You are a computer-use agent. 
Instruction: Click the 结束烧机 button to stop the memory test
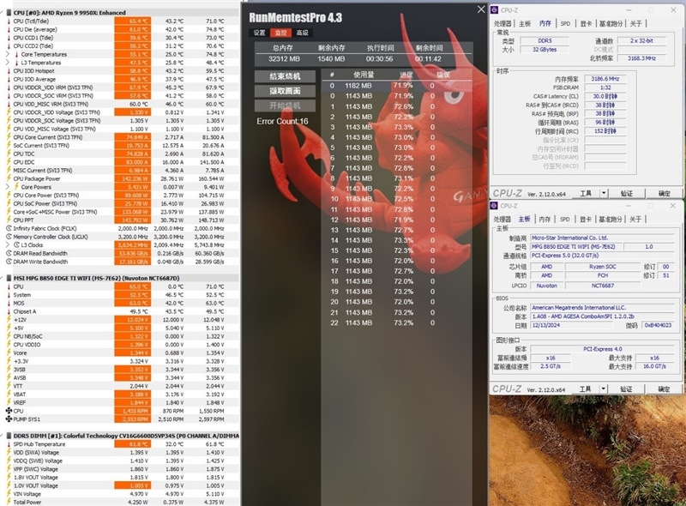285,76
